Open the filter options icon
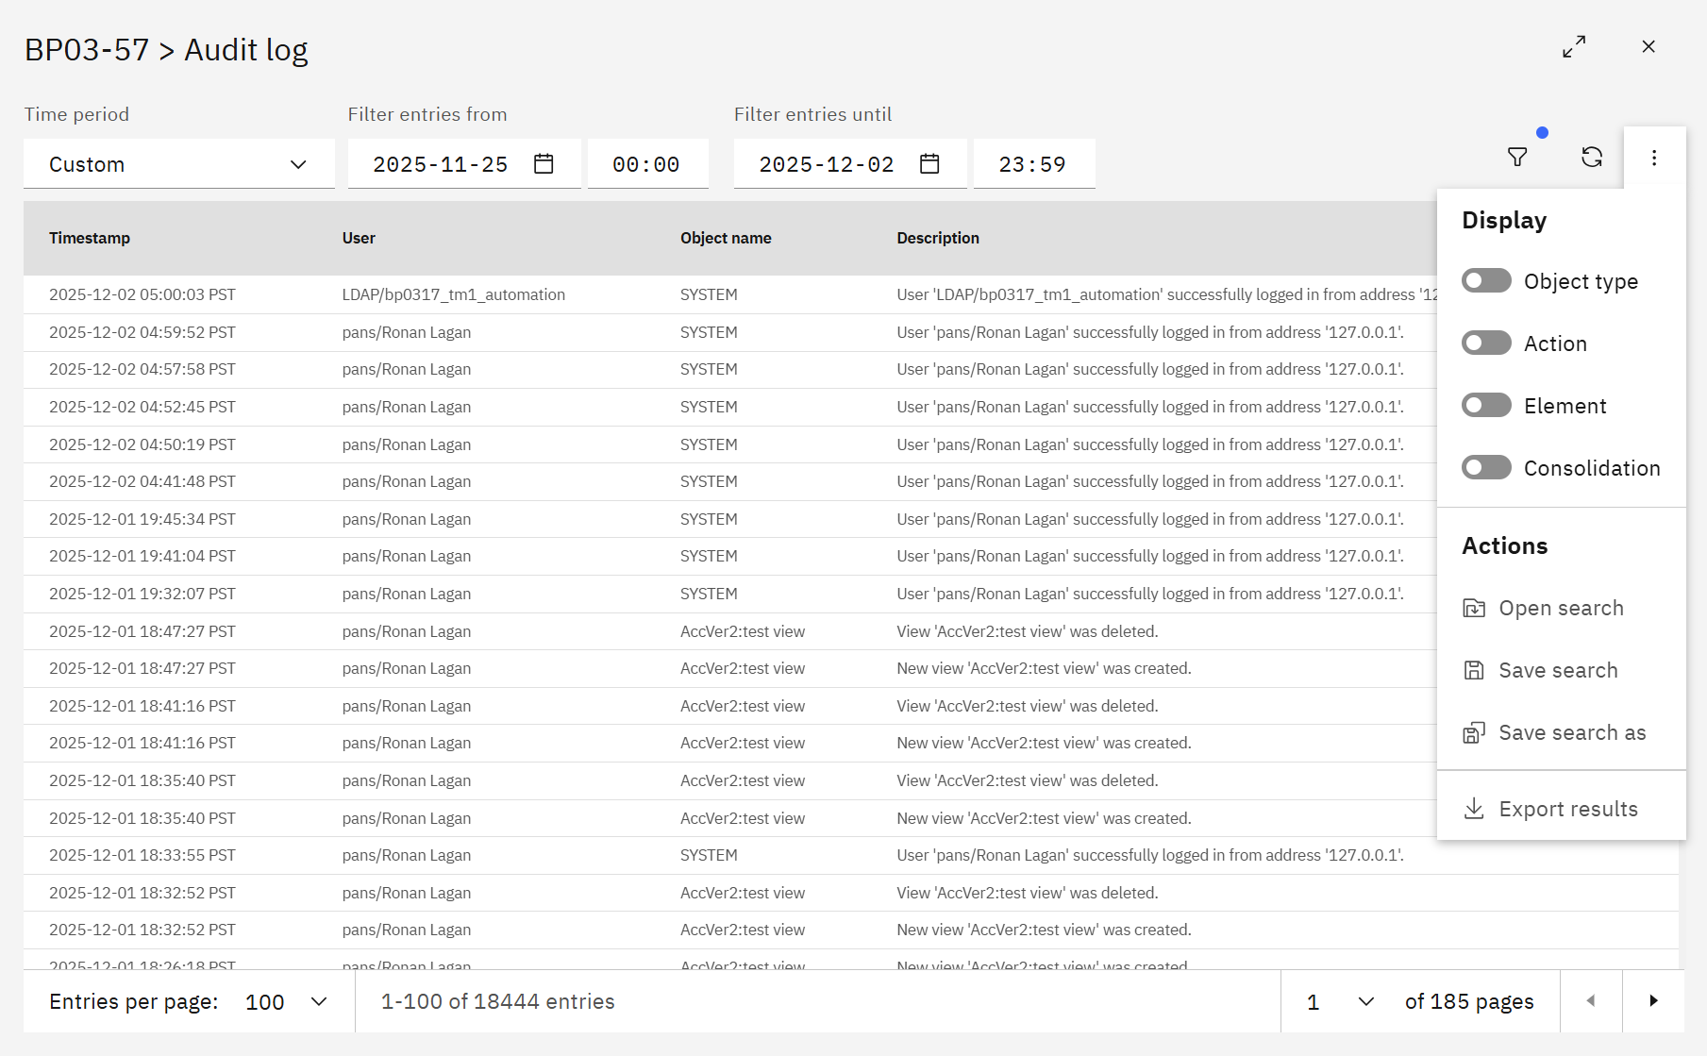 [x=1517, y=157]
